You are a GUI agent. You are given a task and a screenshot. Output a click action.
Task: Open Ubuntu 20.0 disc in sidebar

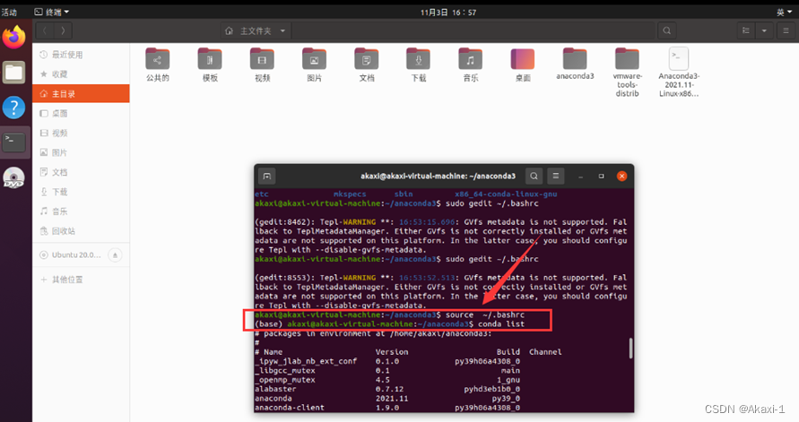coord(70,255)
